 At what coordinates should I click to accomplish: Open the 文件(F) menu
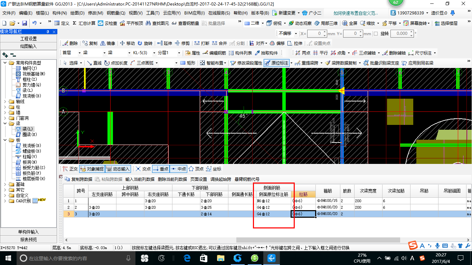(x=9, y=13)
